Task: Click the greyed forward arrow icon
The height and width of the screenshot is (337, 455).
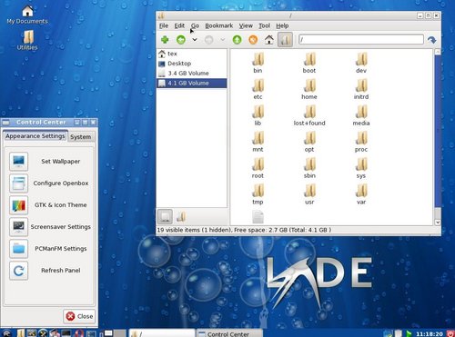Action: 208,40
